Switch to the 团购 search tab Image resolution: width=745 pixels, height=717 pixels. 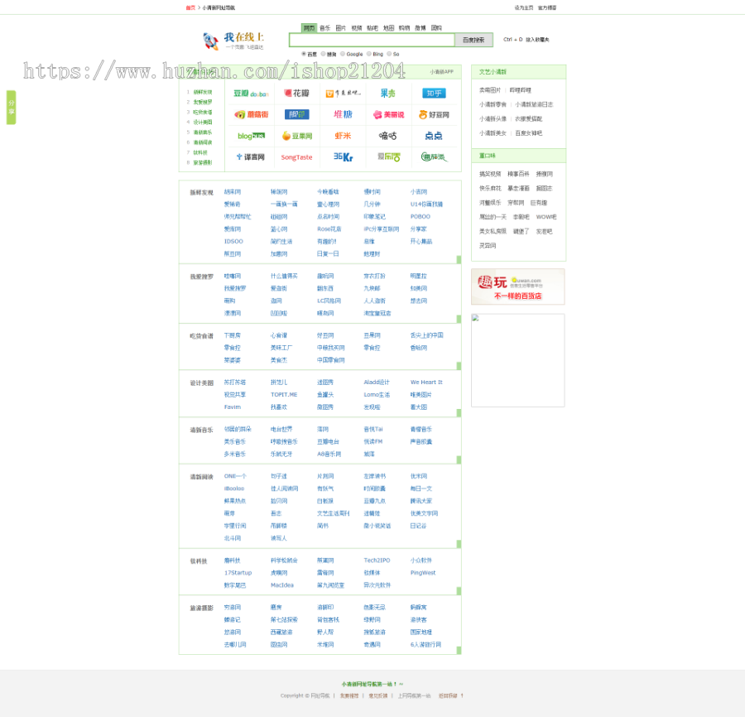tap(436, 28)
